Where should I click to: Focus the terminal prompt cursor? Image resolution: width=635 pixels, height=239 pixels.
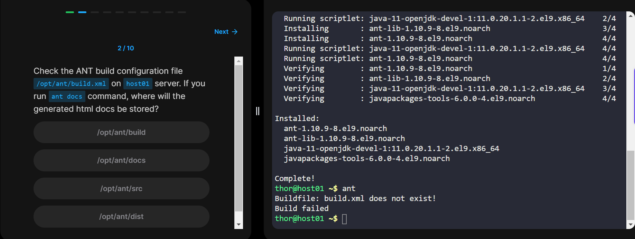click(x=344, y=219)
